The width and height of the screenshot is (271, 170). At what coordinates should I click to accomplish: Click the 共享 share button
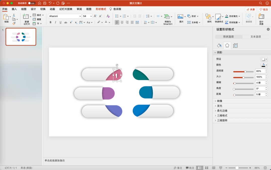click(251, 9)
